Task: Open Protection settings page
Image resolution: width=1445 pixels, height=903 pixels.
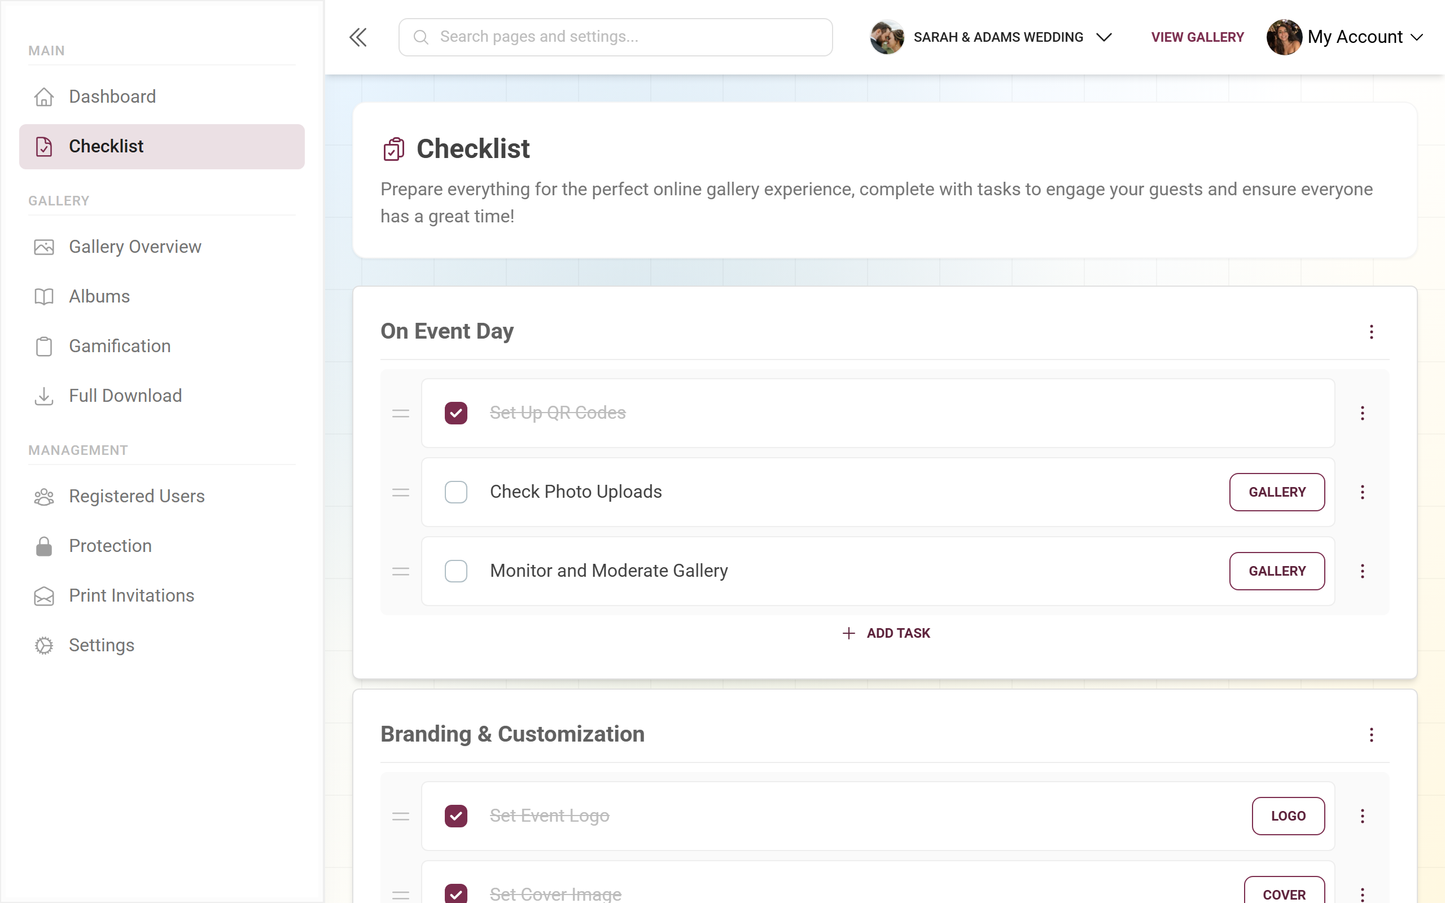Action: [x=162, y=546]
